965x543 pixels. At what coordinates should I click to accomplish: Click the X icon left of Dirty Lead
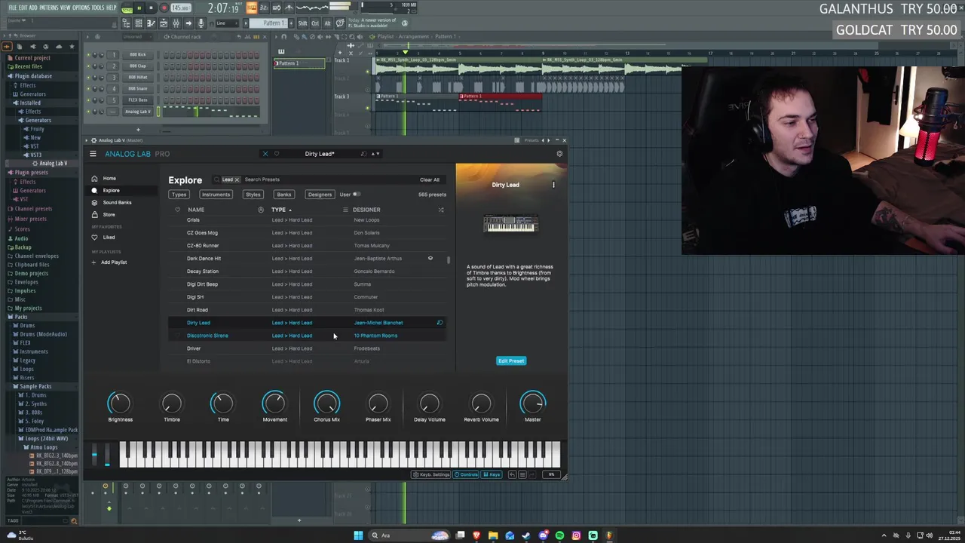265,154
